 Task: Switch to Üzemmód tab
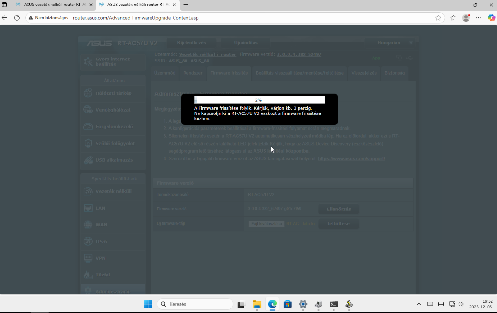[165, 73]
